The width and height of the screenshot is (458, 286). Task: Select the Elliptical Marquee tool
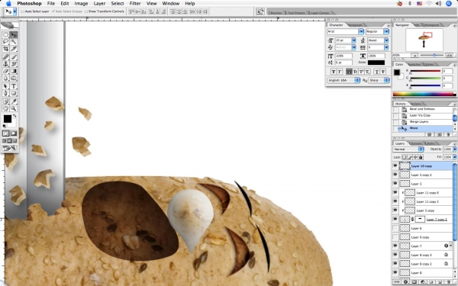coord(5,35)
